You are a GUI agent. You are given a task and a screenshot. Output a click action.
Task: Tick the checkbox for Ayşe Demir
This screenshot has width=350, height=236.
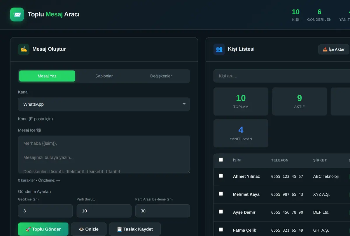pos(221,212)
